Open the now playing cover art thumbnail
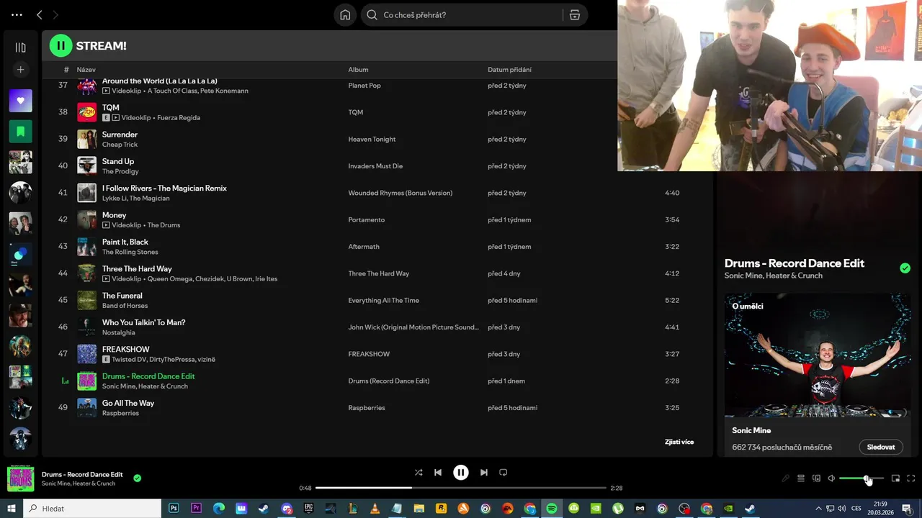Screen dimensions: 922x518 (x=20, y=478)
